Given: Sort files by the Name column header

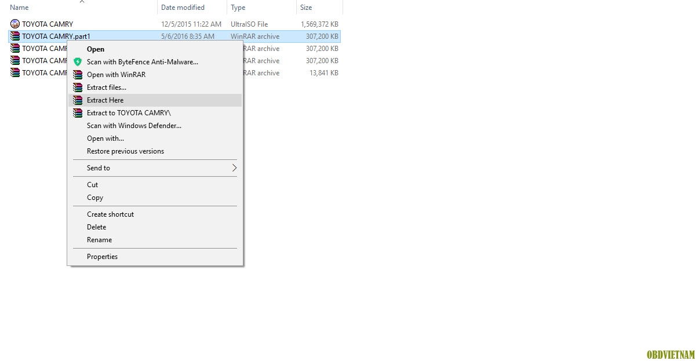Looking at the screenshot, I should click(x=82, y=8).
